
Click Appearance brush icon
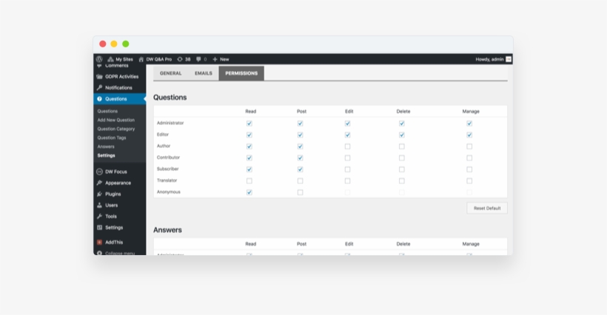99,183
